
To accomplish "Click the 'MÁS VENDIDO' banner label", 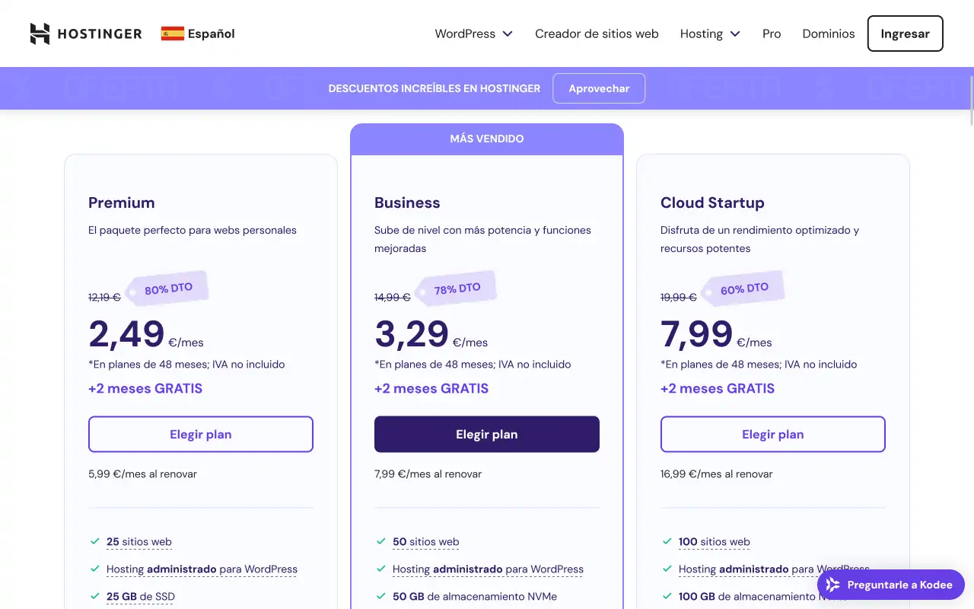I will [487, 139].
